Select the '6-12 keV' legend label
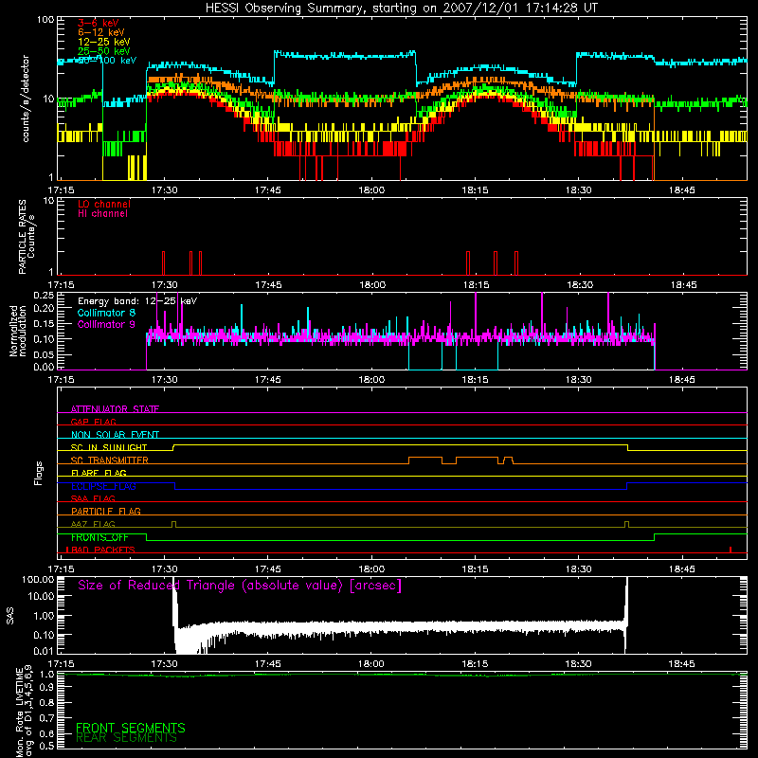 coord(101,32)
